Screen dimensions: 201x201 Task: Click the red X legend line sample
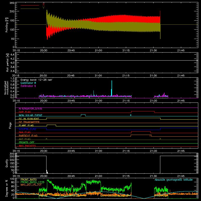(30, 5)
